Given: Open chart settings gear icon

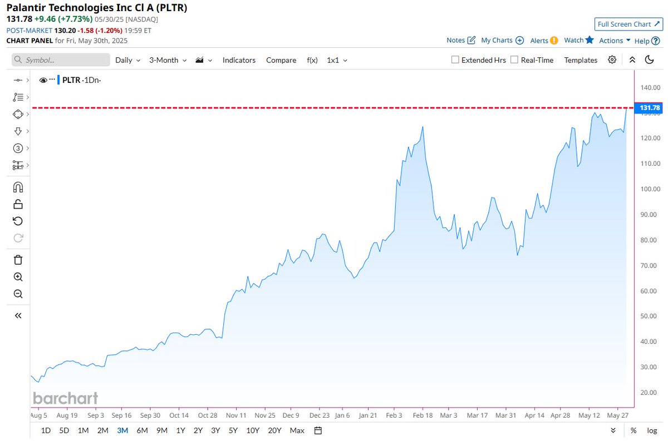Looking at the screenshot, I should click(x=612, y=60).
